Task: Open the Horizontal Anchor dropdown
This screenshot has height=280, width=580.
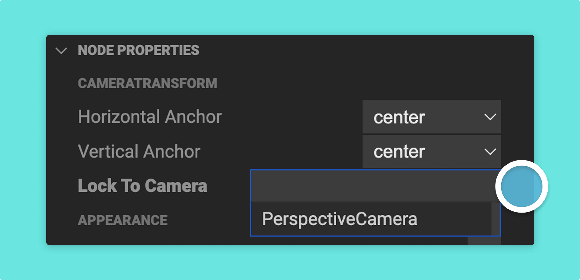Action: pyautogui.click(x=431, y=117)
